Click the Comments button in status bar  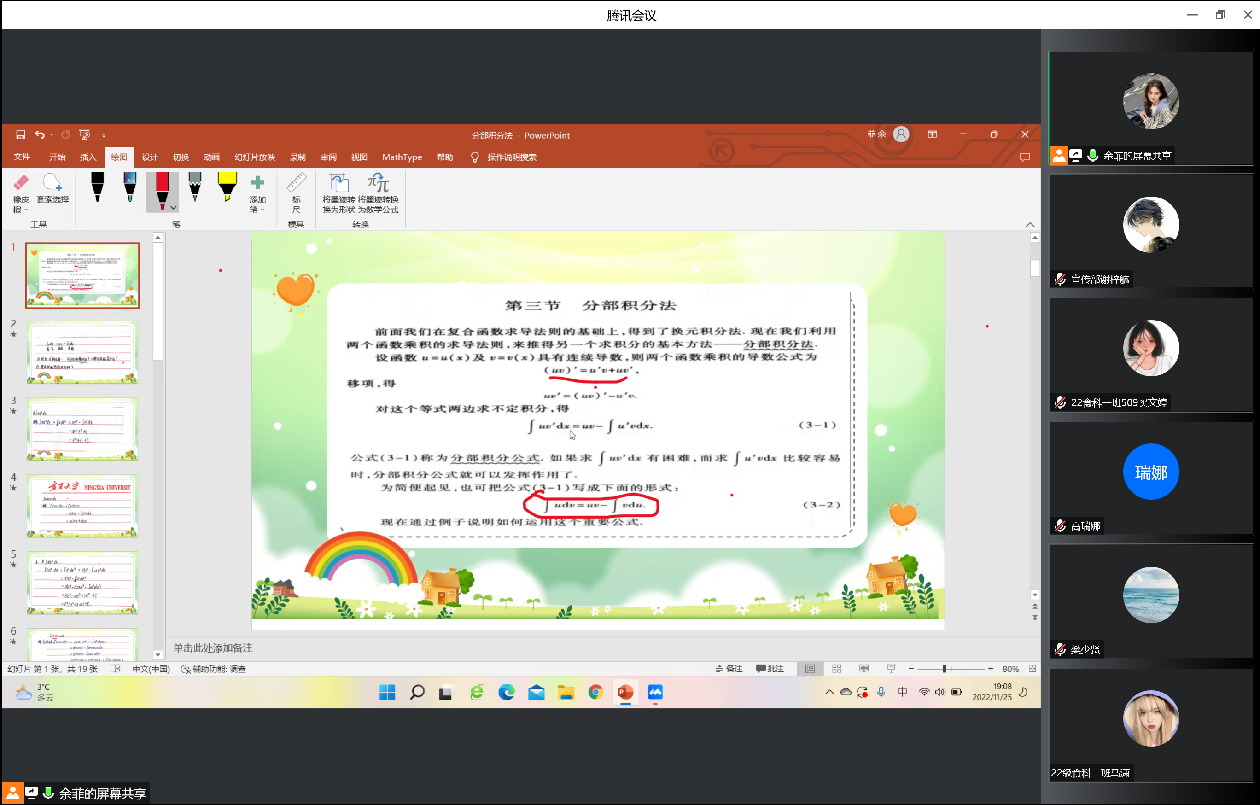coord(770,669)
